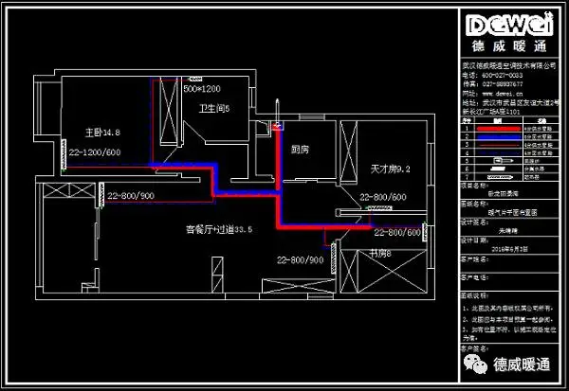Click the 22-800/600 label above 书房8
Image resolution: width=569 pixels, height=391 pixels.
[x=397, y=232]
